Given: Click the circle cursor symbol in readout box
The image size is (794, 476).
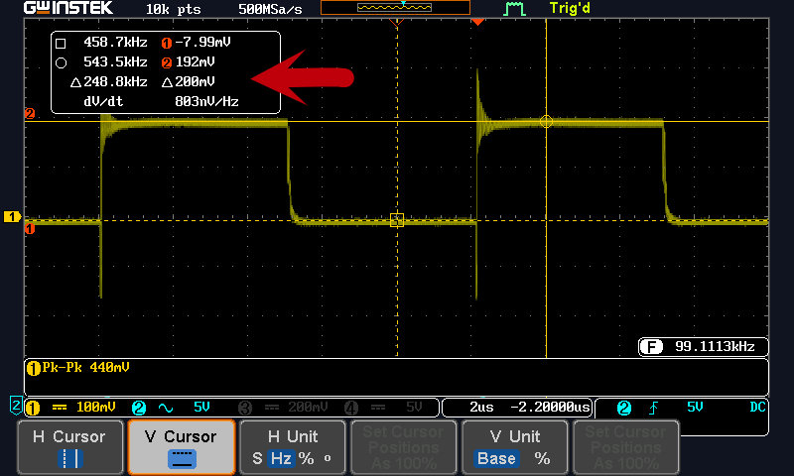Looking at the screenshot, I should click(x=61, y=62).
